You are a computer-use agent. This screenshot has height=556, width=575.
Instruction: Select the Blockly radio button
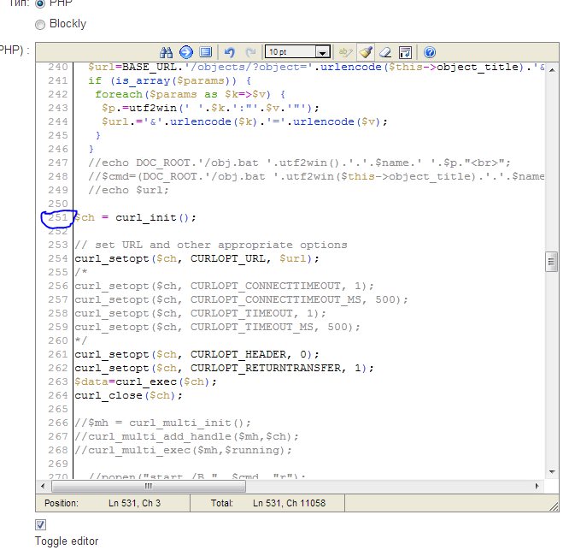pos(40,24)
